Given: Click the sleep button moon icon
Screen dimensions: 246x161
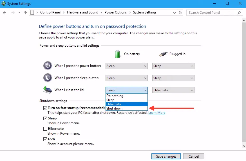Looking at the screenshot, I should [48, 78].
